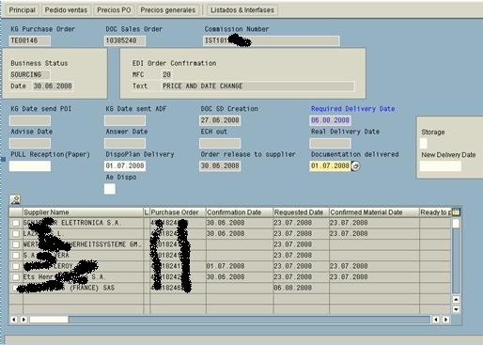This screenshot has width=483, height=345.
Task: Toggle the Storage checkbox
Action: click(x=424, y=144)
